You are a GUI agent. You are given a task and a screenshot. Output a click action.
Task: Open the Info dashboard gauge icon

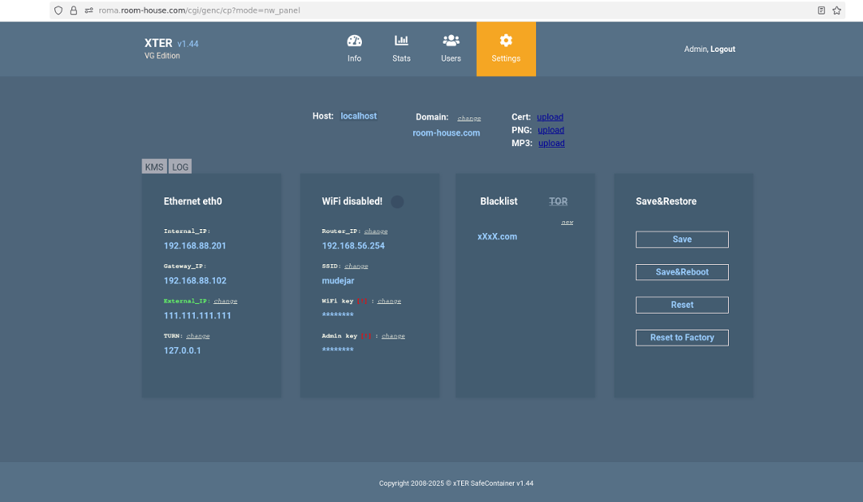354,41
